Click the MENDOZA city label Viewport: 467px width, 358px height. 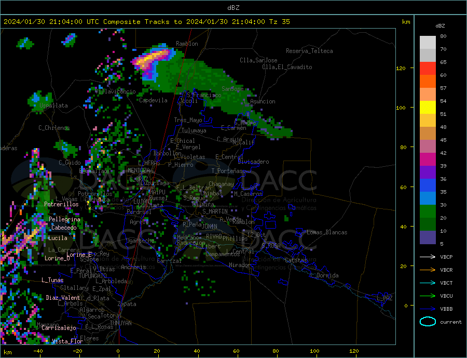click(139, 170)
